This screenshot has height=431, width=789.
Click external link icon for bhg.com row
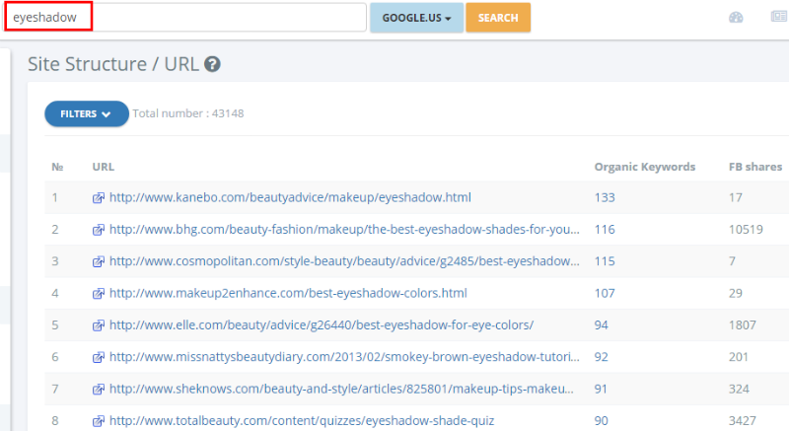point(99,230)
